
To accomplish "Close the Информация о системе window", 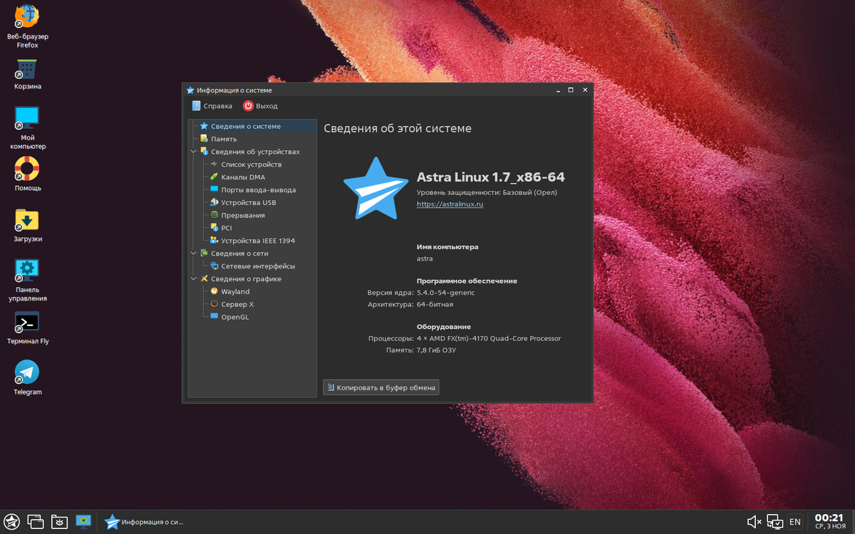I will pyautogui.click(x=585, y=90).
